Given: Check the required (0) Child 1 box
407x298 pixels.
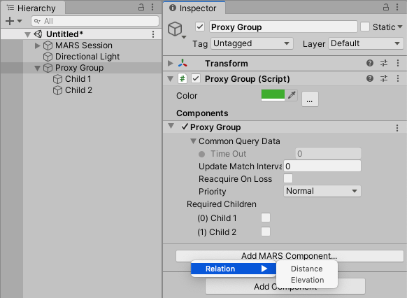Looking at the screenshot, I should (x=266, y=218).
